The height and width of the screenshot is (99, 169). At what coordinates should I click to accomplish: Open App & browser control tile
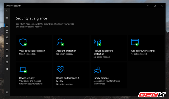click(146, 48)
